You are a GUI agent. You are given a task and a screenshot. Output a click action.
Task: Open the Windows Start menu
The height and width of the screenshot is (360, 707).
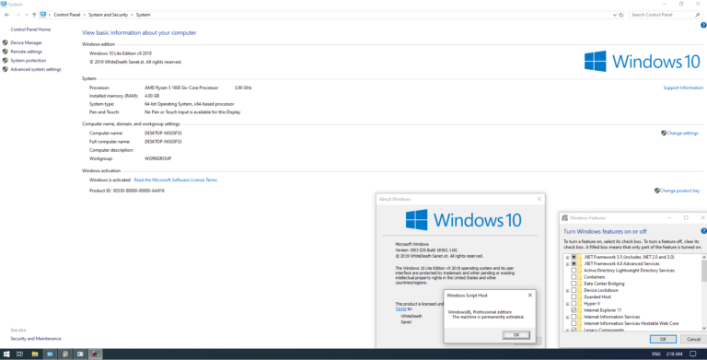point(6,354)
